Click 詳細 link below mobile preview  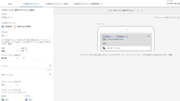[170, 55]
